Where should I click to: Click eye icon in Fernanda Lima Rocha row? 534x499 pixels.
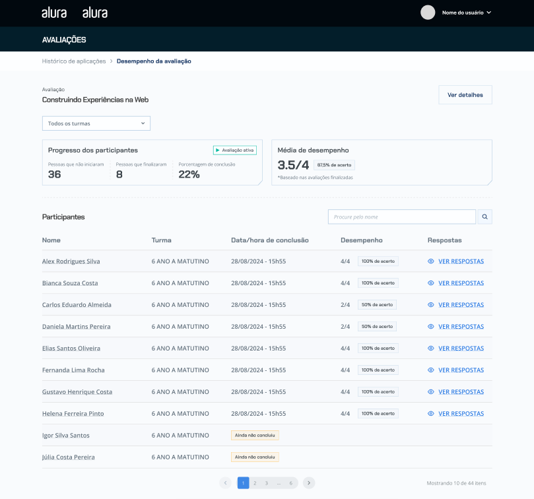[431, 370]
